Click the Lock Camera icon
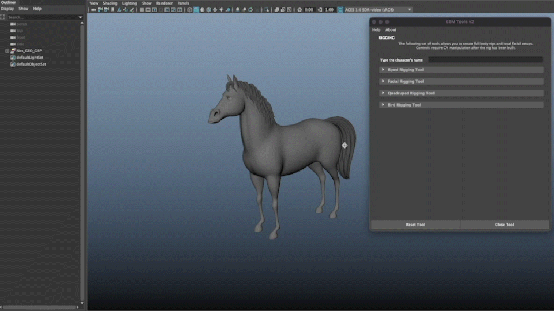554x311 pixels. pos(100,10)
